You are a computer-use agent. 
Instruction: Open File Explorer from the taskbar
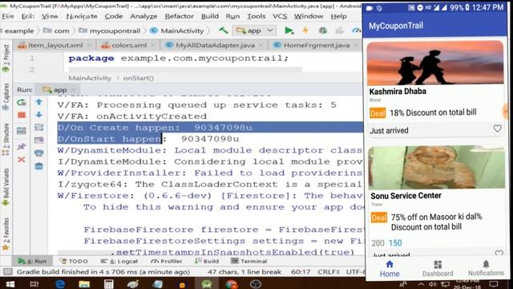point(84,283)
